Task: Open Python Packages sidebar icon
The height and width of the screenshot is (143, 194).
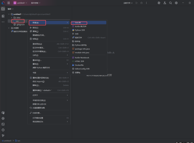Action: coord(3,113)
